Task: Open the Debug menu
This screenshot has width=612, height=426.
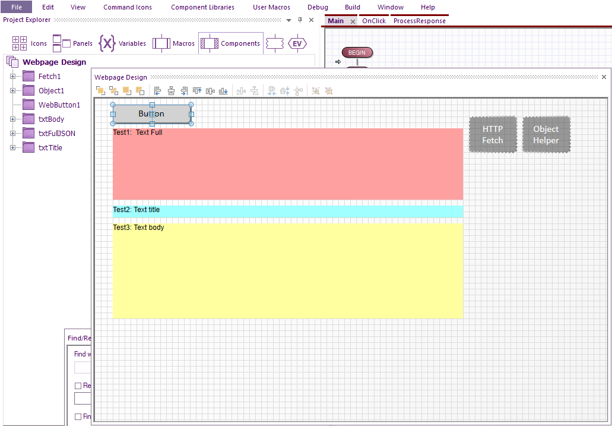Action: point(318,7)
